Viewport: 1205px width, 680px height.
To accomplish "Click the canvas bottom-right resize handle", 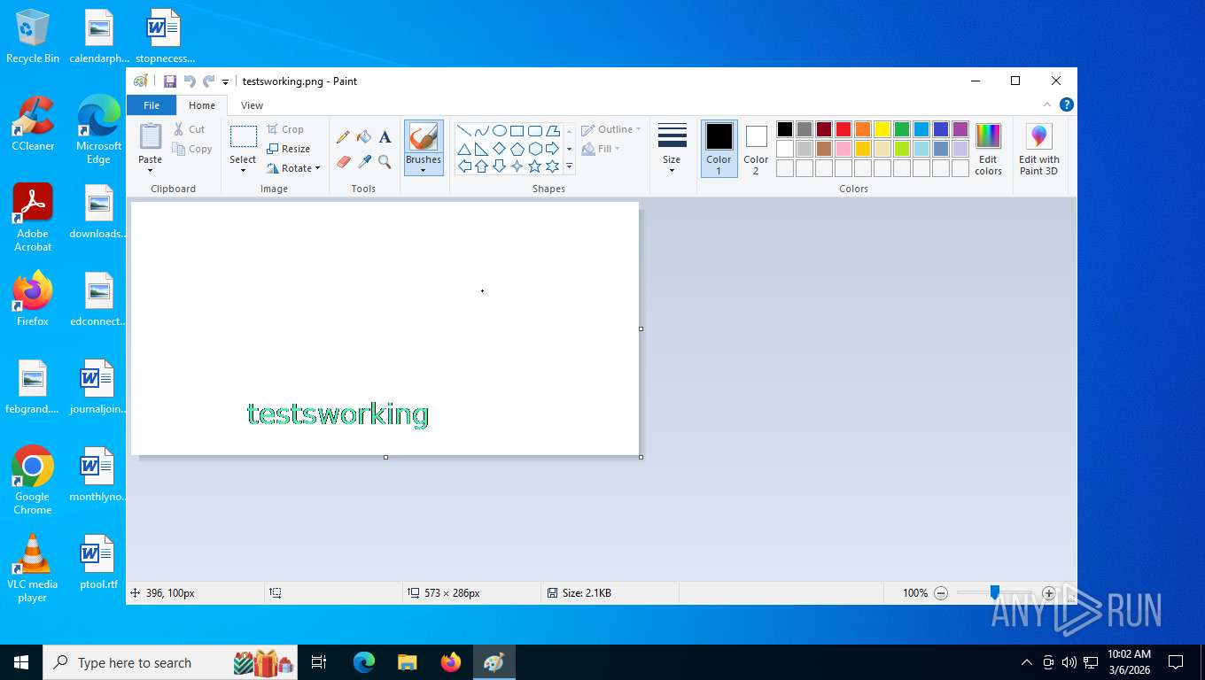I will click(x=641, y=458).
